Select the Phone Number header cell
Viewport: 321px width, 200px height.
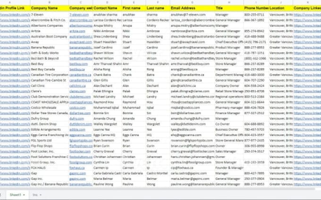click(256, 8)
